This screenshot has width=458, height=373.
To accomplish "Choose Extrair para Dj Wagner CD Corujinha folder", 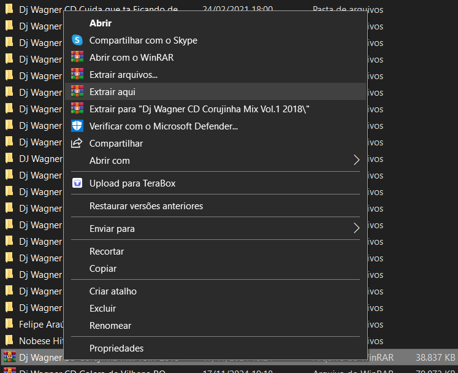I will click(199, 109).
